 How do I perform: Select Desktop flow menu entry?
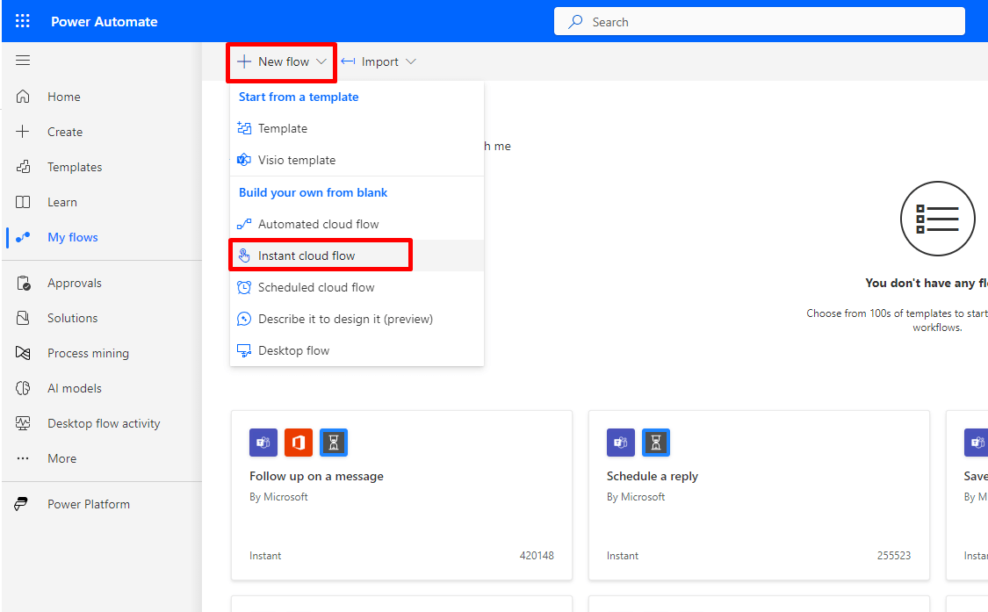pyautogui.click(x=293, y=350)
